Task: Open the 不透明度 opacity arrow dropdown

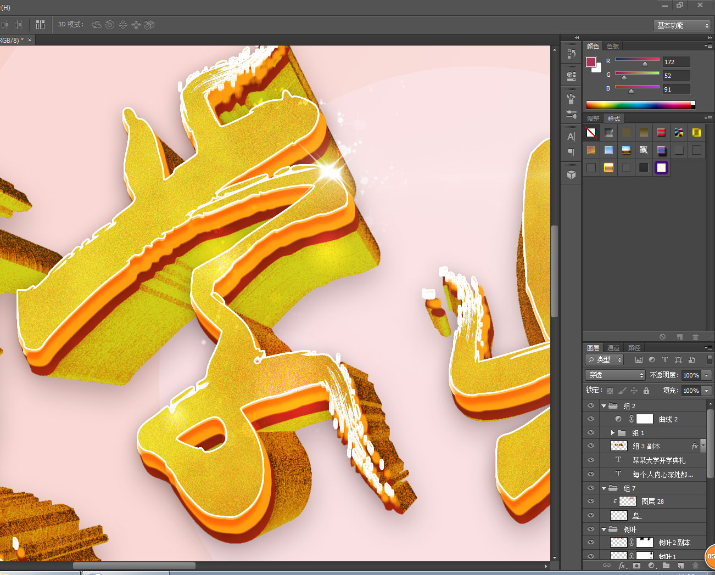Action: pos(707,375)
